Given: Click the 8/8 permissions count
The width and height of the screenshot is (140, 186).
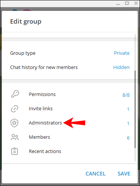Looking at the screenshot, I should pyautogui.click(x=126, y=95).
